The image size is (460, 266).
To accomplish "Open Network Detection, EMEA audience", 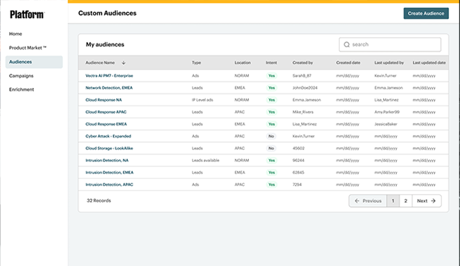I will coord(110,88).
